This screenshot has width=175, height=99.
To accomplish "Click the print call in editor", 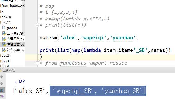I will (47, 51).
